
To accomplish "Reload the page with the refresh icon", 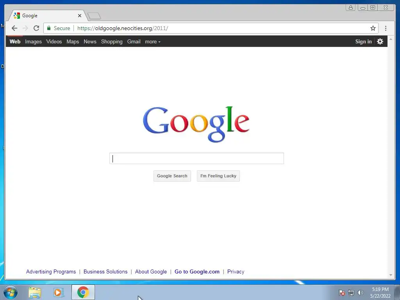I will click(x=36, y=28).
